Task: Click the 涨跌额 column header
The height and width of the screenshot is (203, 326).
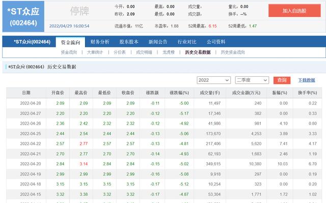Action: 152,93
